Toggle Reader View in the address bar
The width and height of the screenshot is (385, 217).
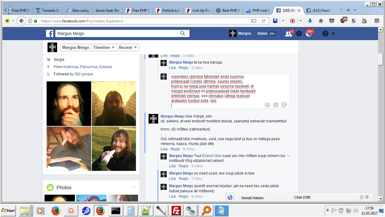(x=254, y=21)
